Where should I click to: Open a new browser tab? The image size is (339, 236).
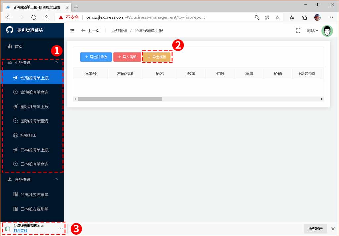tap(76, 7)
